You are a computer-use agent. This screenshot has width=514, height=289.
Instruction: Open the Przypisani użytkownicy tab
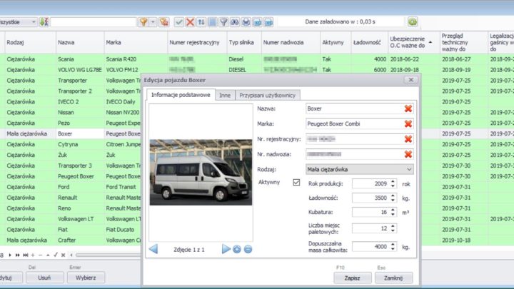point(268,95)
